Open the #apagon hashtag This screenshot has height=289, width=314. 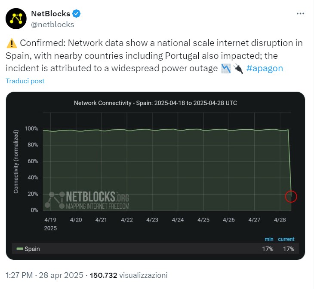265,68
